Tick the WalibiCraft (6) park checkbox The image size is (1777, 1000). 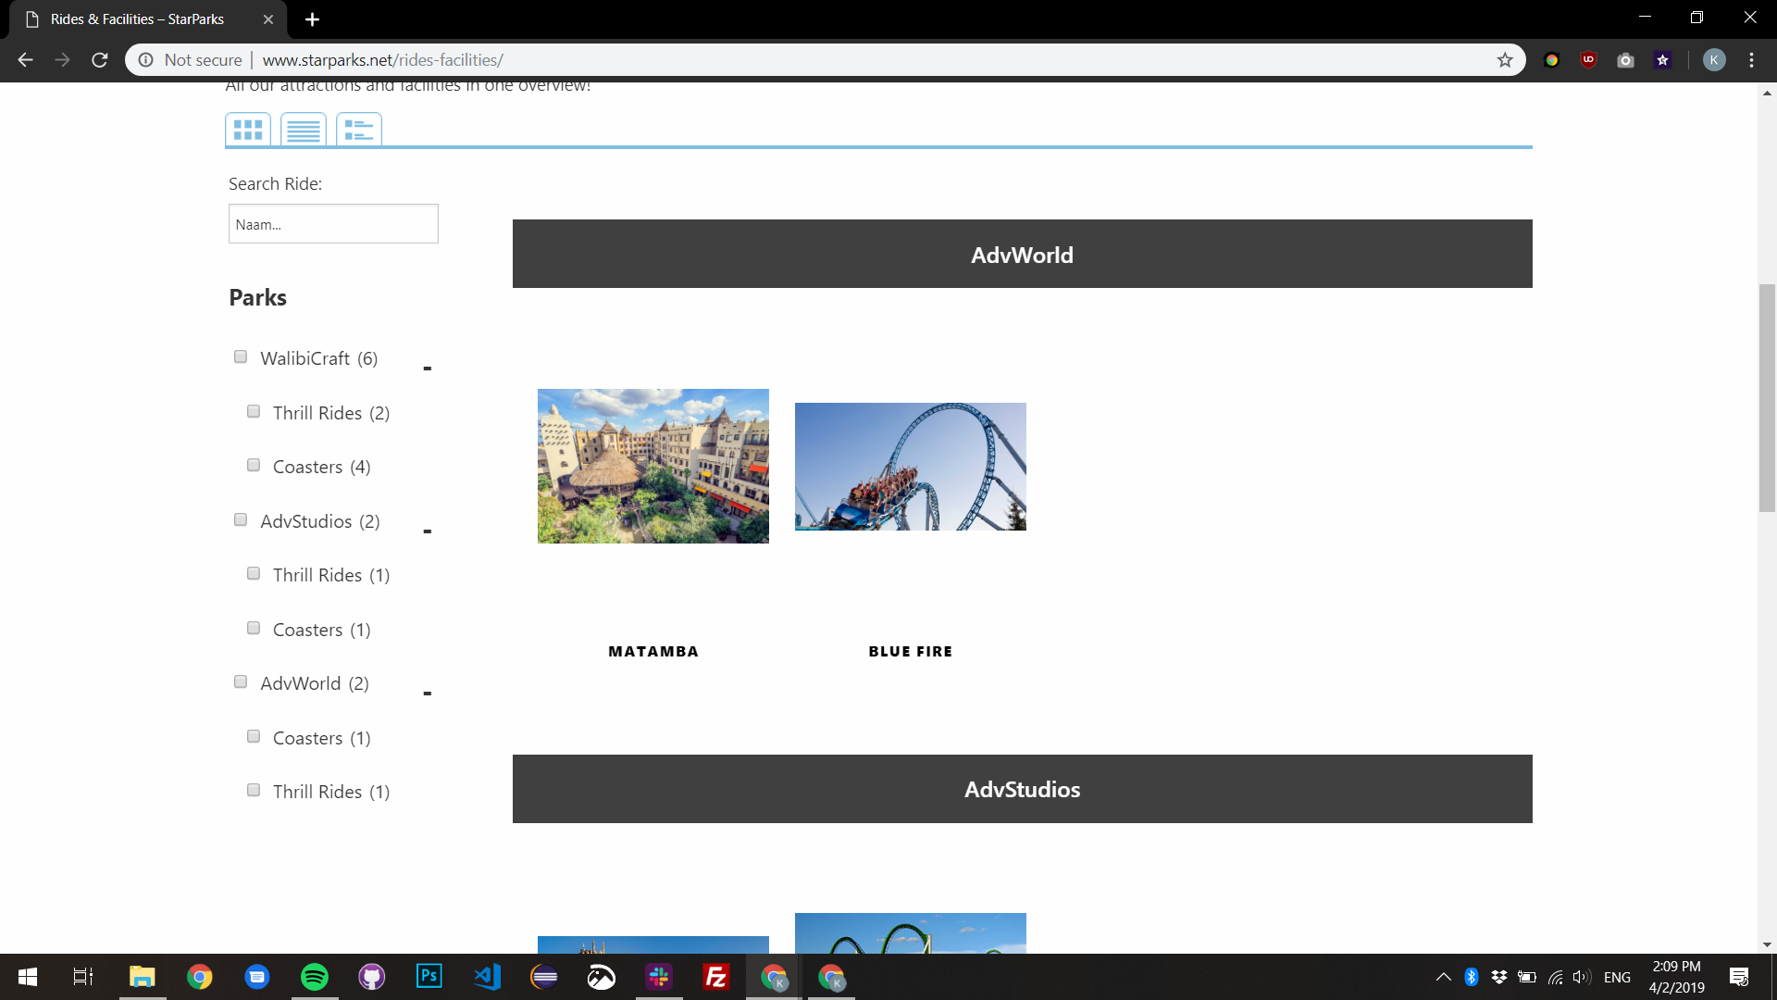(x=241, y=357)
